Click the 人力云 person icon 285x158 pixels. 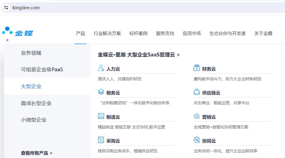(101, 68)
